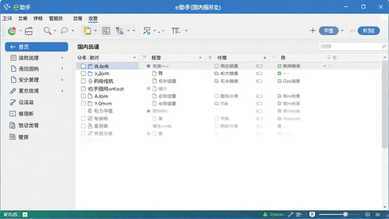Screen dimensions: 389x219
Task: Open the arrow right of the left blue pill button
Action: [x=342, y=31]
